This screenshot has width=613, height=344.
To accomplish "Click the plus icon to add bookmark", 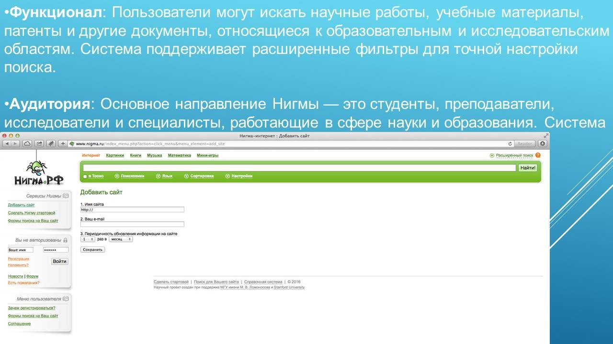I will point(63,143).
